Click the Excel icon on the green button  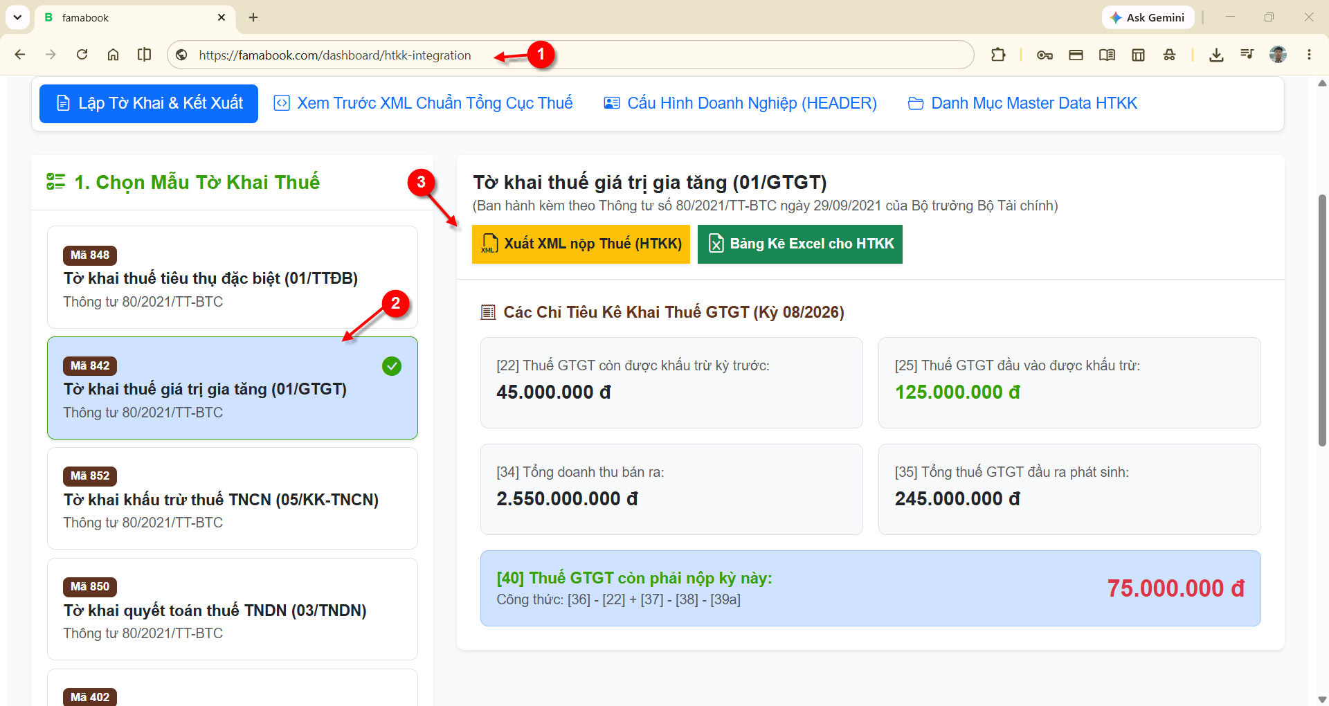716,244
